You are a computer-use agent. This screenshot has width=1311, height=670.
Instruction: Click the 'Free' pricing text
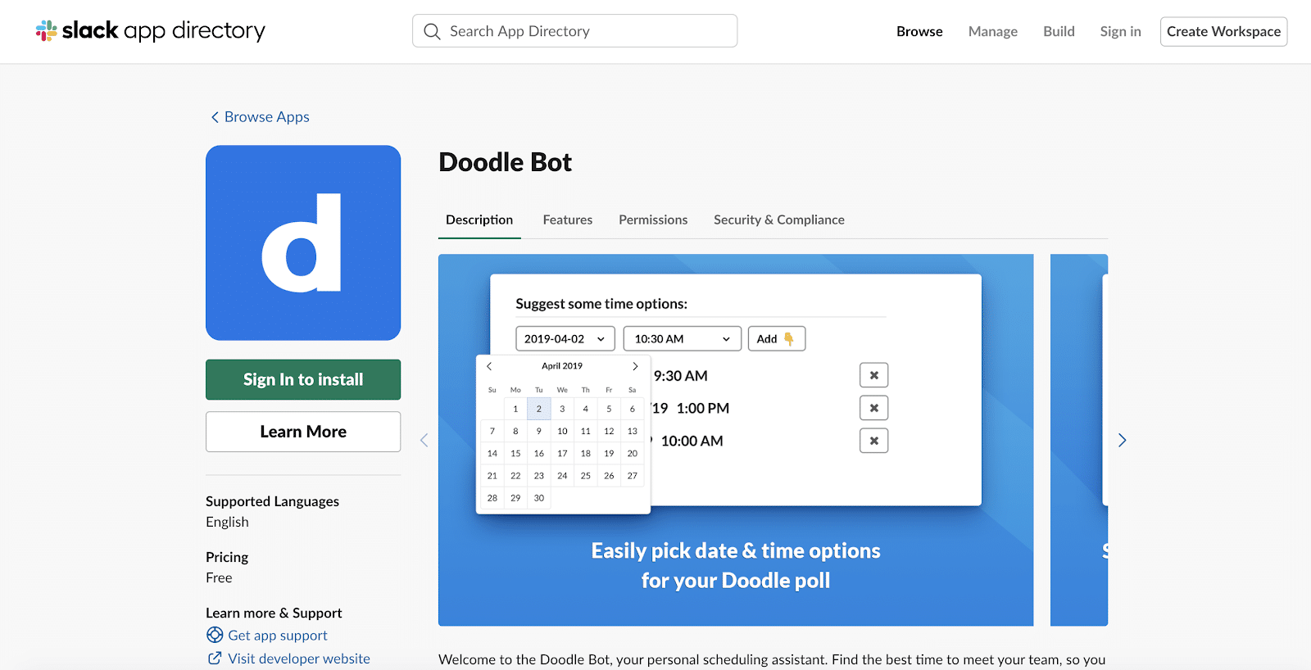[219, 577]
